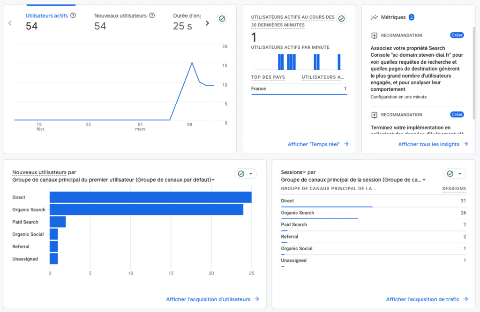This screenshot has height=312, width=480.
Task: Click the Paid Search bar in chart
Action: click(x=58, y=222)
